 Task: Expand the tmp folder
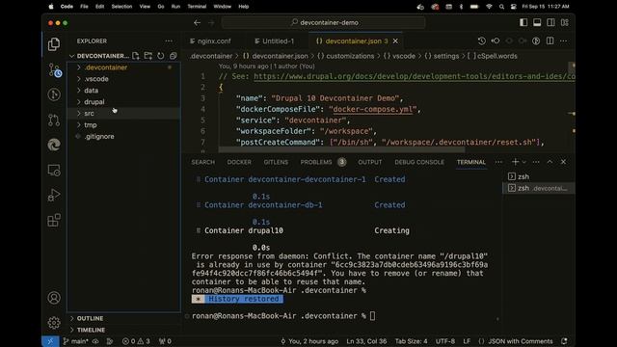pos(124,124)
